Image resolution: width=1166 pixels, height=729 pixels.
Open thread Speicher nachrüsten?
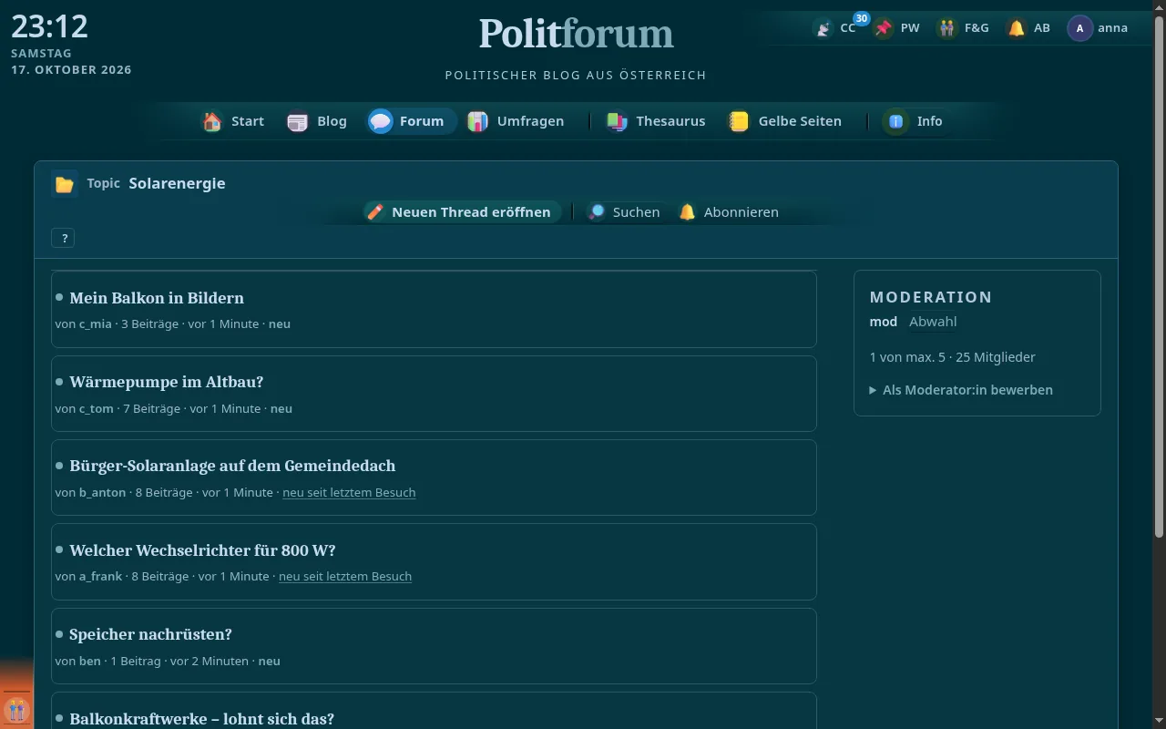click(150, 634)
